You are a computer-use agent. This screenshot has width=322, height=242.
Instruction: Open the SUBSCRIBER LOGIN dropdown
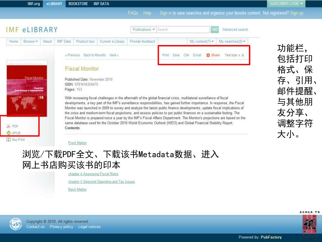pos(286,4)
